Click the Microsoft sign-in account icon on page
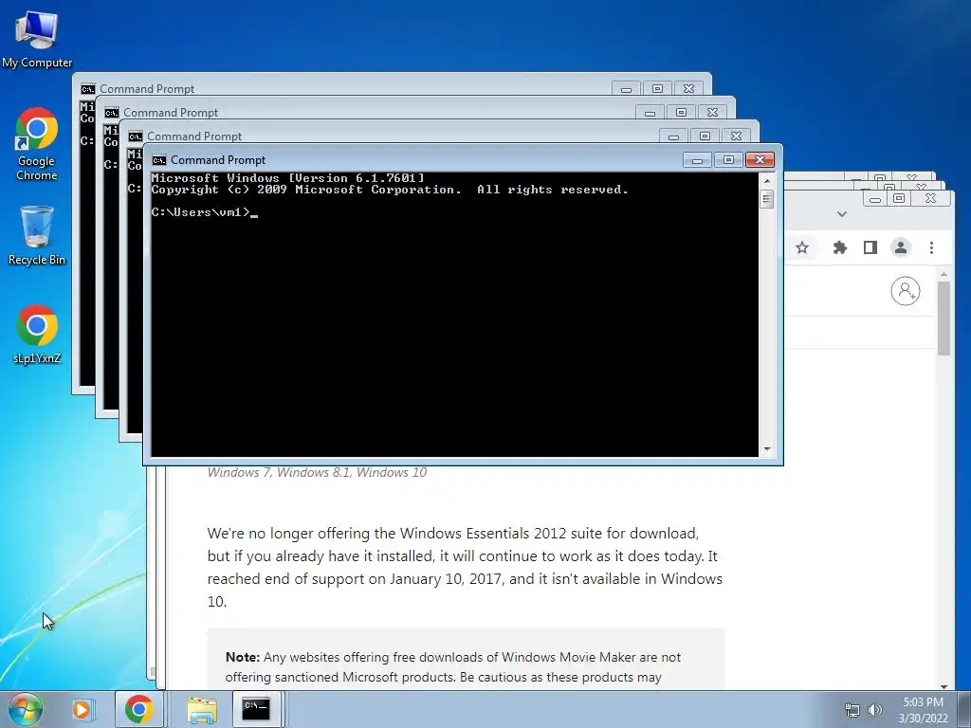Image resolution: width=971 pixels, height=728 pixels. pos(906,291)
